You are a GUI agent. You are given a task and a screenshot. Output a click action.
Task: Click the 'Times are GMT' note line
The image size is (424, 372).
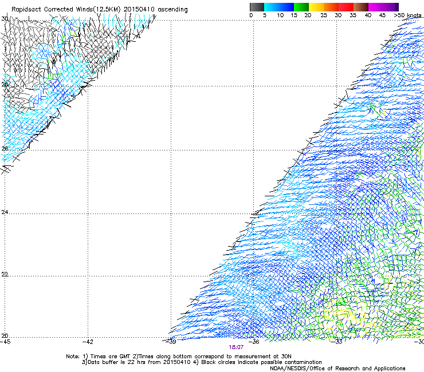click(x=179, y=357)
